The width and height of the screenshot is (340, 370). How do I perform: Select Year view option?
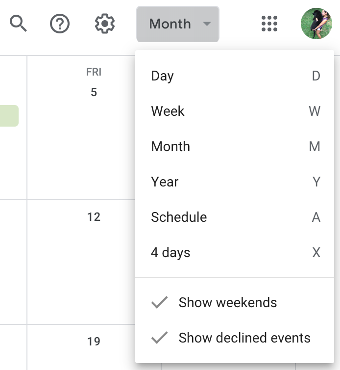[165, 182]
